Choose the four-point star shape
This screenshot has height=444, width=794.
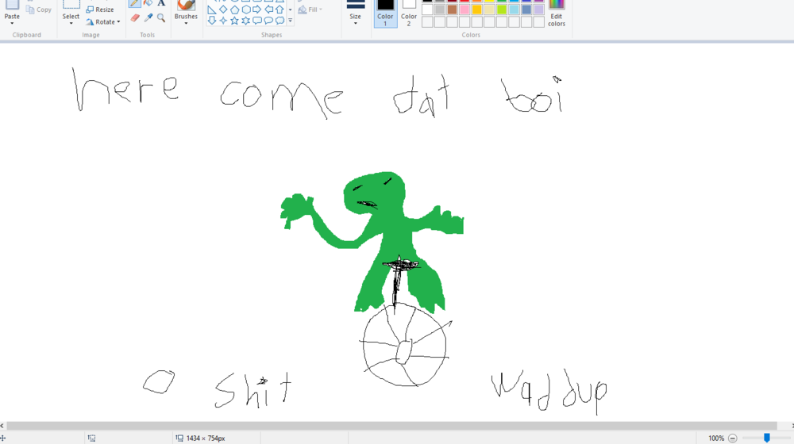pyautogui.click(x=223, y=21)
